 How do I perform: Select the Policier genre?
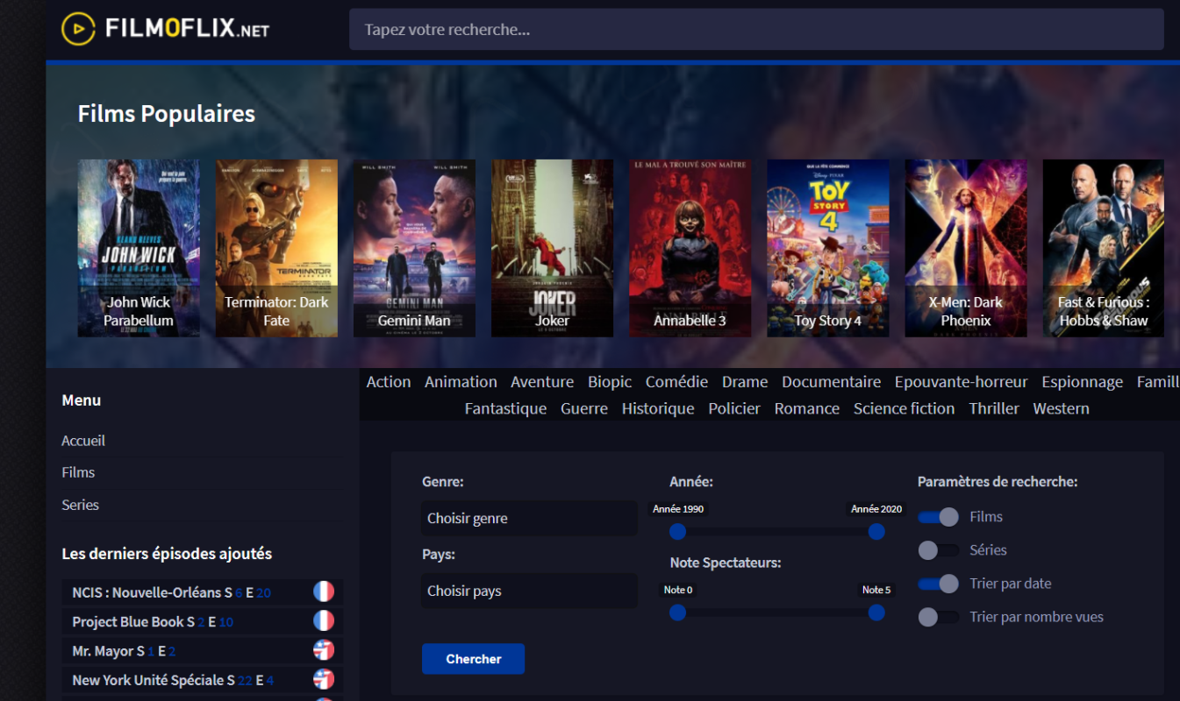point(734,408)
